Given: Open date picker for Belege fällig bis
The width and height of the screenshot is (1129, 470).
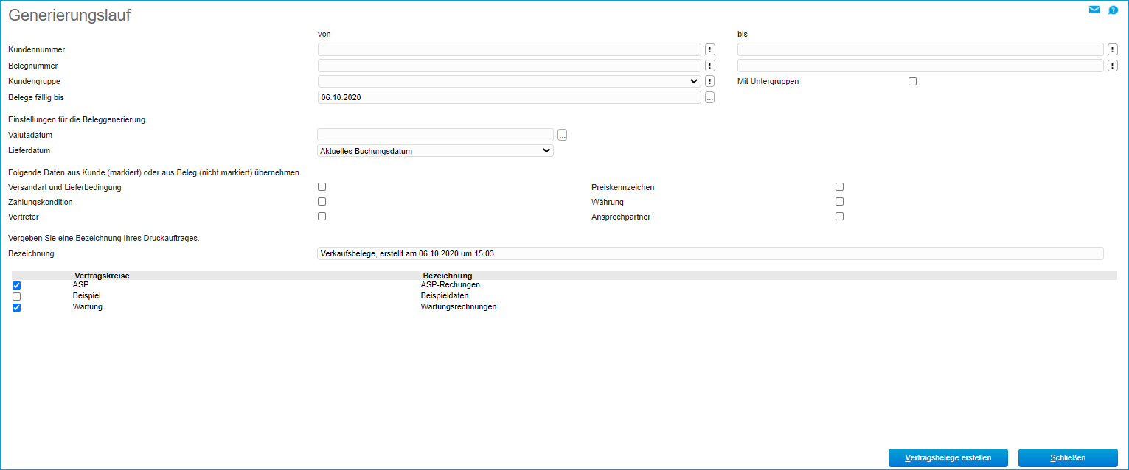Looking at the screenshot, I should [709, 97].
